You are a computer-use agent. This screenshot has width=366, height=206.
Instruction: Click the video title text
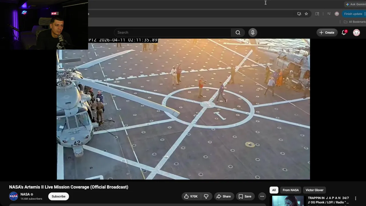click(x=69, y=187)
